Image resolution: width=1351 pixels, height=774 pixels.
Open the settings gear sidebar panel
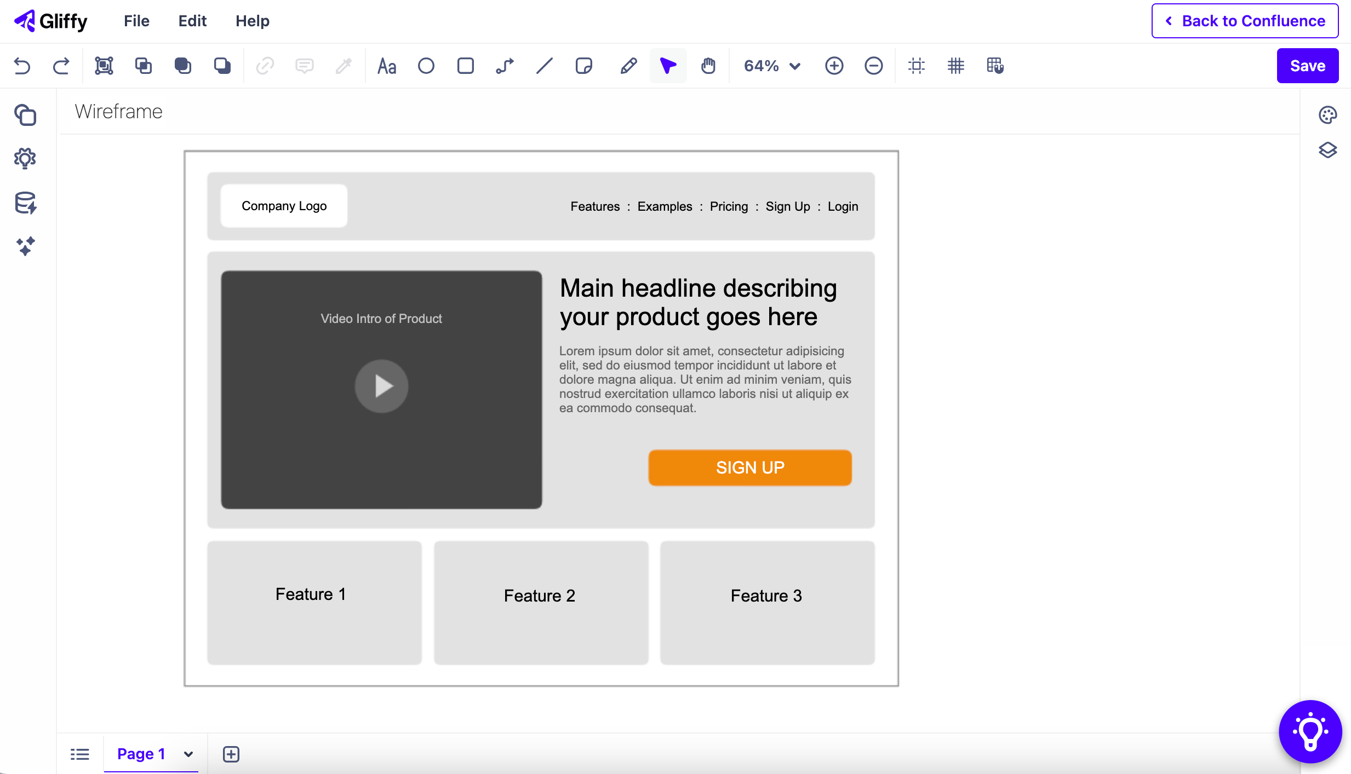click(25, 159)
